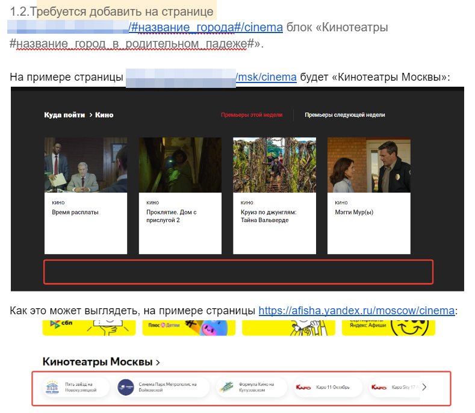This screenshot has height=413, width=475.
Task: Open the 'Яндекс Афиши' certificates banner
Action: click(388, 328)
